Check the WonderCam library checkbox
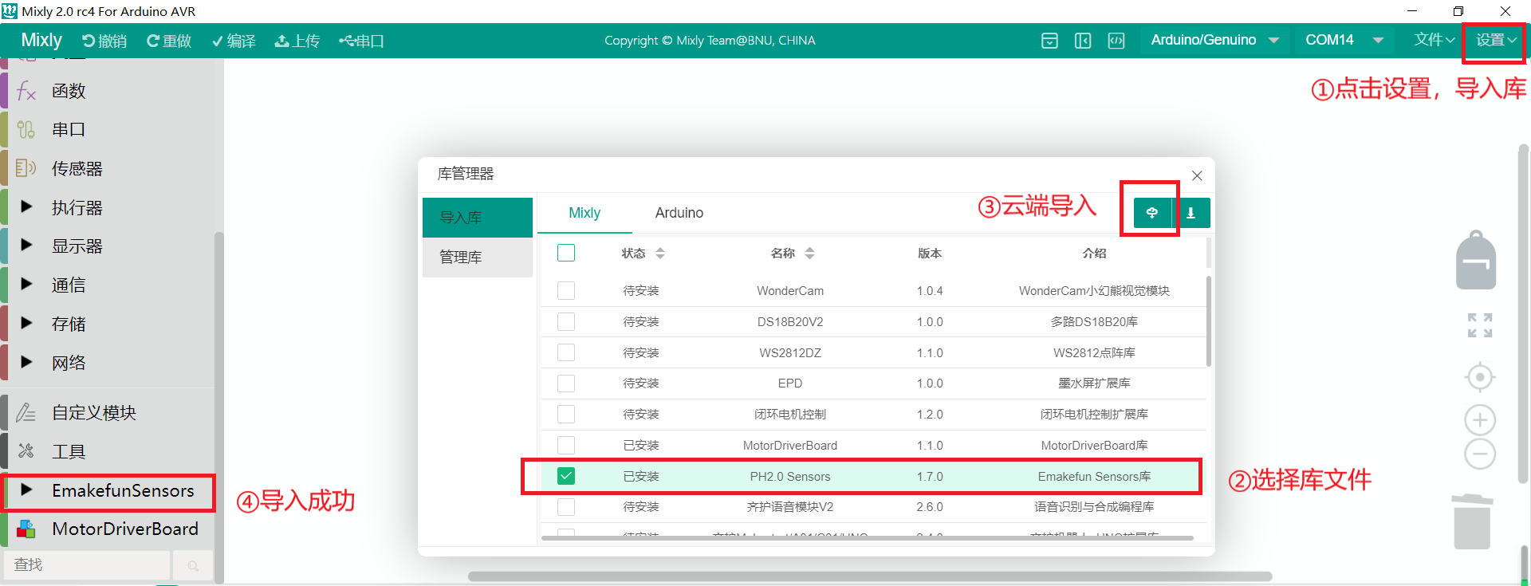Image resolution: width=1531 pixels, height=586 pixels. (x=566, y=290)
